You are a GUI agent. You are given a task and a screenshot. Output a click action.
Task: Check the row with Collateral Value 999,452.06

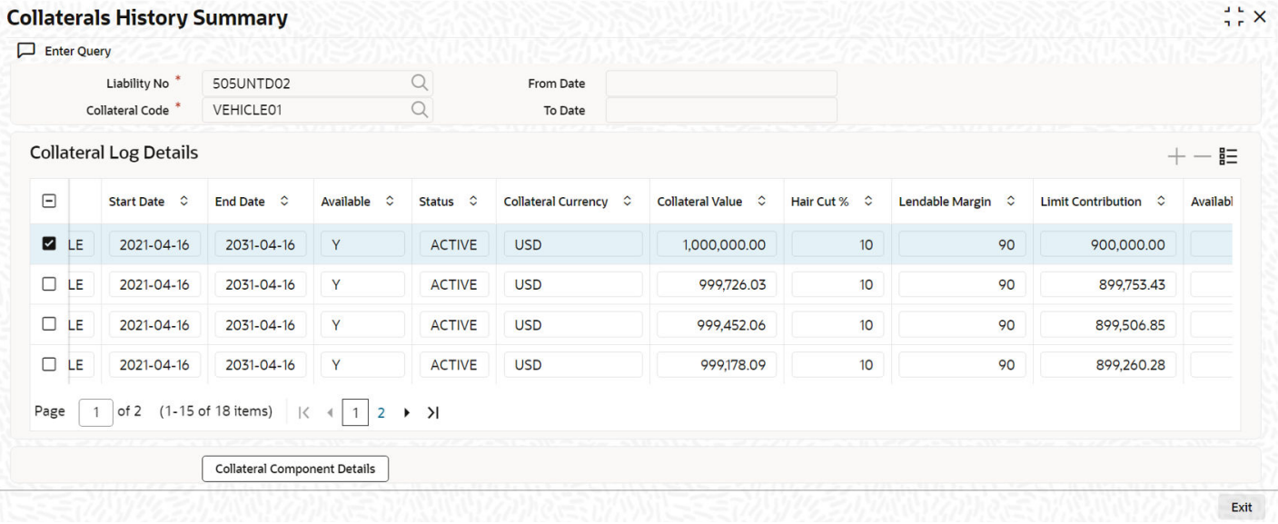pos(49,324)
